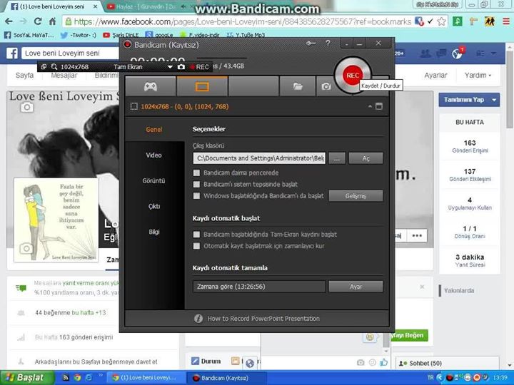The image size is (514, 385).
Task: Click profile picture camera icon
Action: (26, 249)
